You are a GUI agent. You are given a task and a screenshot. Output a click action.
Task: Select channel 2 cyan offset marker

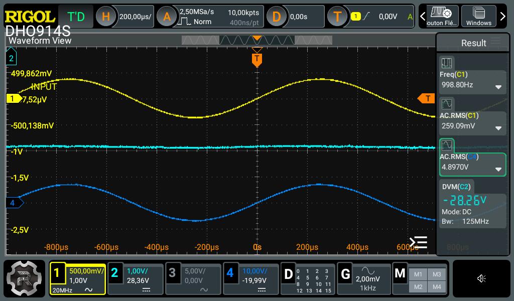pos(11,58)
